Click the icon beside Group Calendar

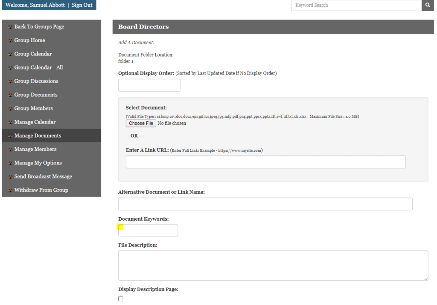click(x=10, y=54)
